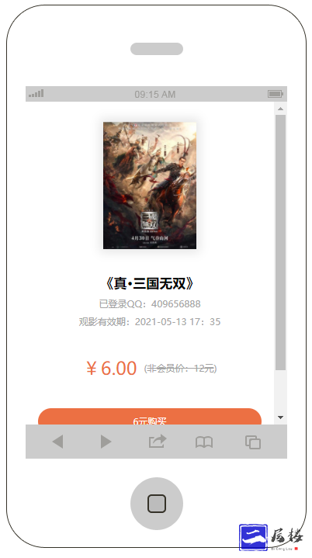Screen dimensions: 312x558
Task: Tap the orange 6元购买 button
Action: coord(150,417)
